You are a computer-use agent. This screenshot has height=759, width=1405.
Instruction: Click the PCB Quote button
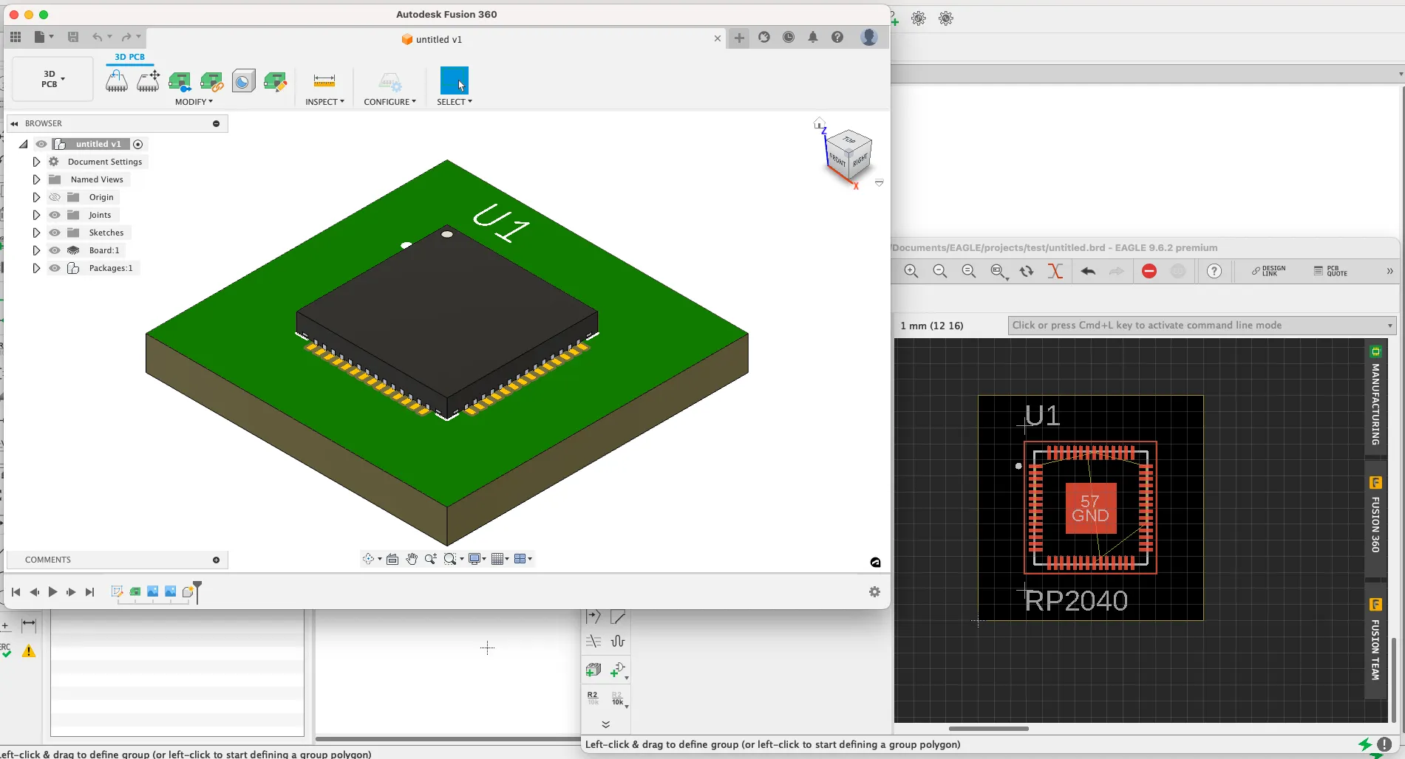point(1330,272)
